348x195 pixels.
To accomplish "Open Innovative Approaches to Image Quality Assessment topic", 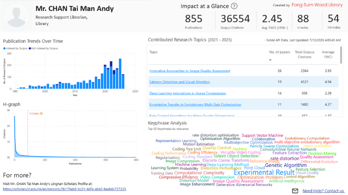I will coord(190,71).
